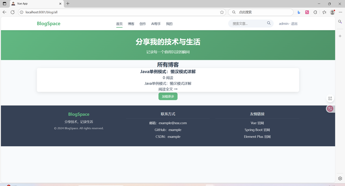
Task: Click CSDN: example in footer
Action: click(x=168, y=137)
